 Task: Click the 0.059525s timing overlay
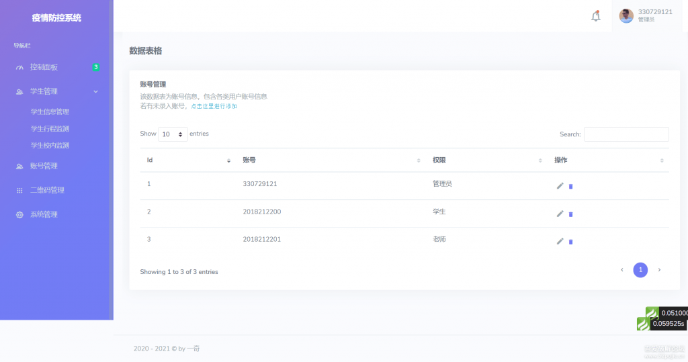(x=662, y=324)
